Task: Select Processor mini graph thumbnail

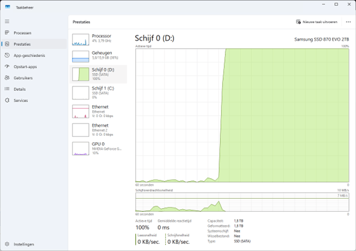Action: click(81, 40)
